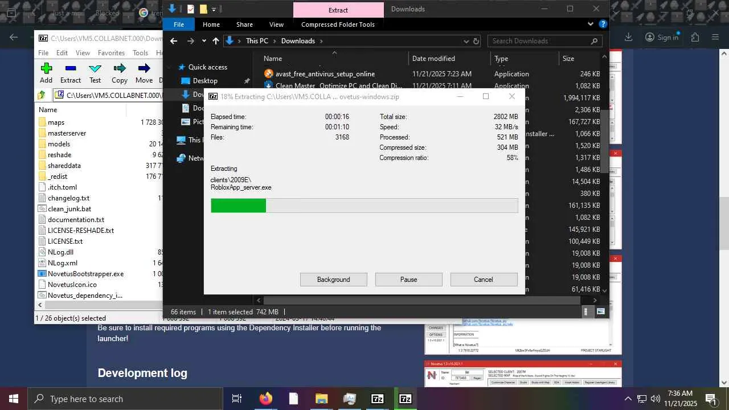Click the Properties quick access toolbar icon
This screenshot has height=410, width=729.
click(x=191, y=9)
